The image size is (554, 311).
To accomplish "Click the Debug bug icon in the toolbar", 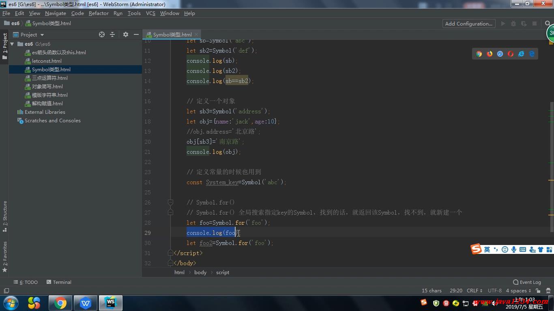I will 513,23.
